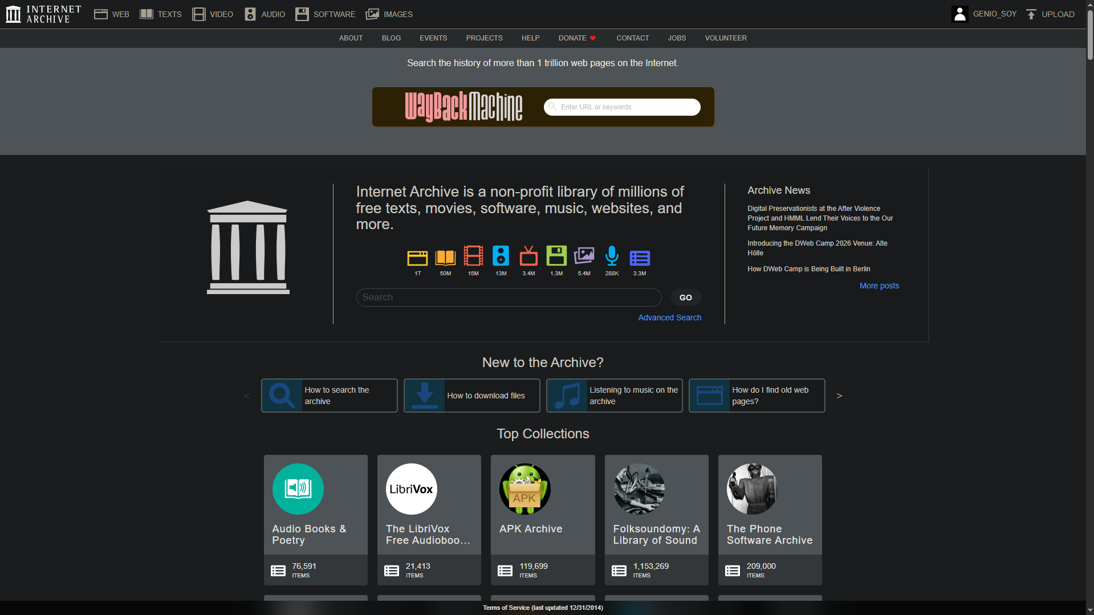
Task: Open the Images section in top navigation
Action: [389, 14]
